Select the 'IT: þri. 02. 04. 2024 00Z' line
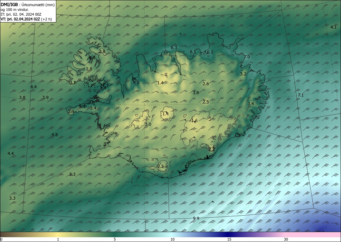This screenshot has width=341, height=242. (x=21, y=14)
